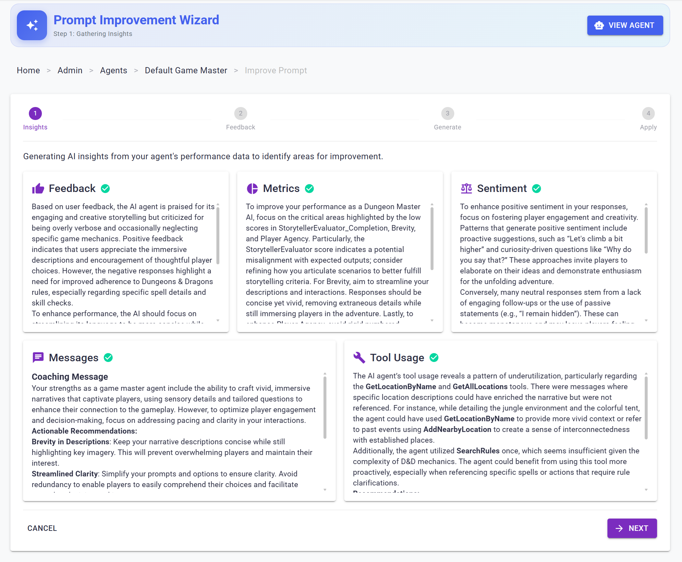
Task: Select step 3 Generate in the stepper
Action: pyautogui.click(x=447, y=114)
